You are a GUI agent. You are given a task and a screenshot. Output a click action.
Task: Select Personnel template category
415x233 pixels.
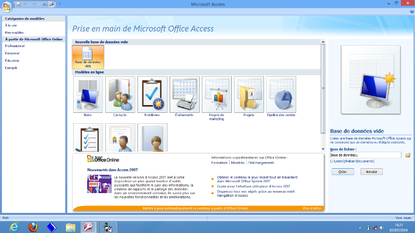(12, 53)
